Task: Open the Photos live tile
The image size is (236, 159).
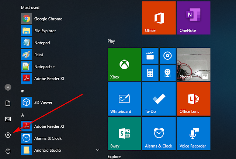Action: (x=194, y=64)
